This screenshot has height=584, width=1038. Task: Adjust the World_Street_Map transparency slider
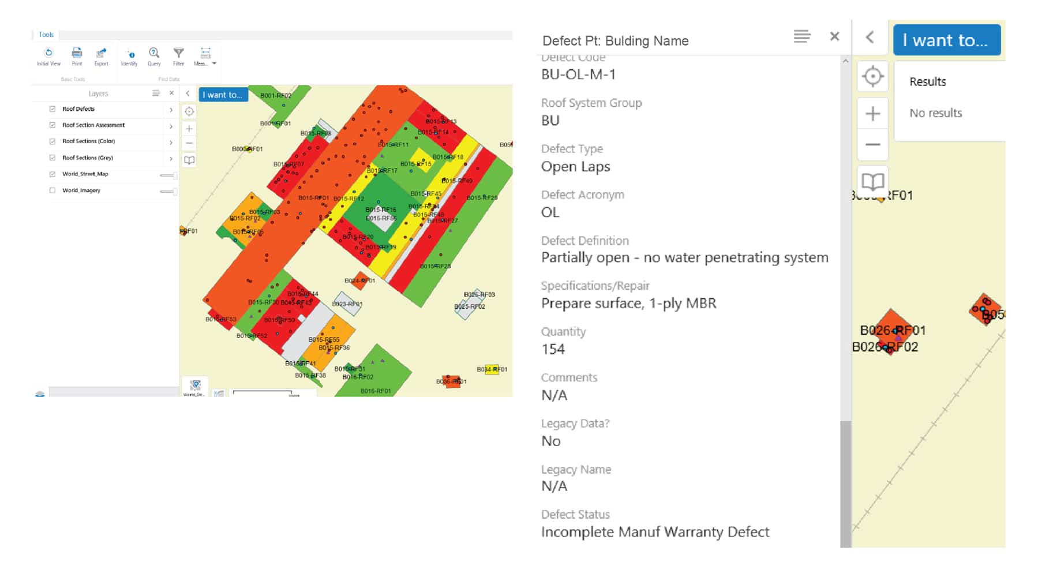click(168, 175)
